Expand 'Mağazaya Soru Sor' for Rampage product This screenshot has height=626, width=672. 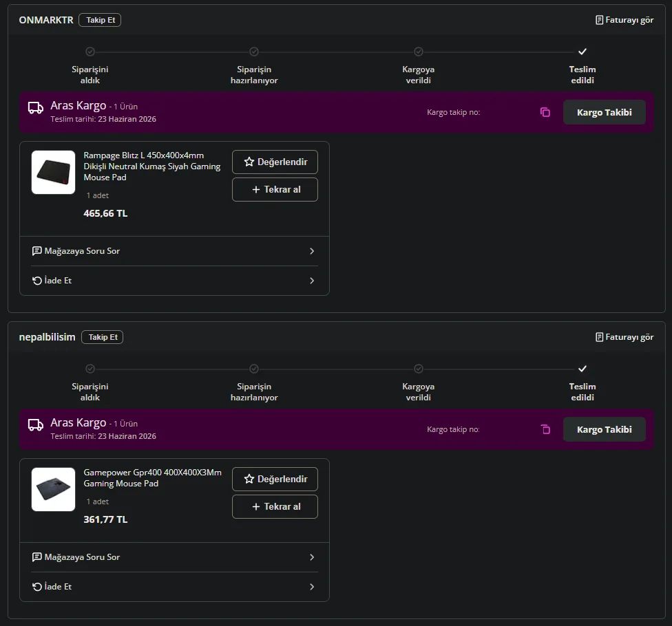(x=174, y=251)
